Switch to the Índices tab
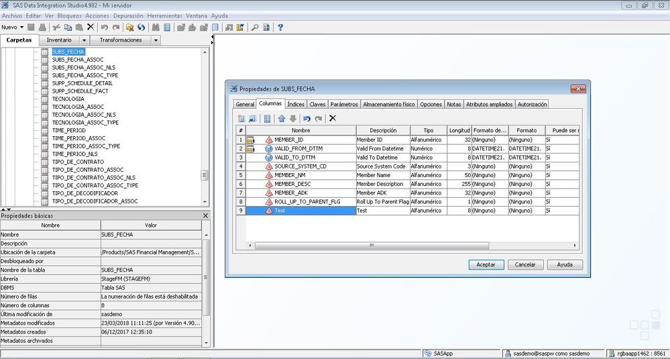 point(296,104)
